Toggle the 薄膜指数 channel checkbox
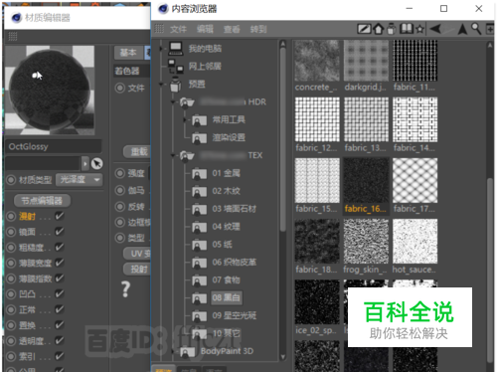 [x=60, y=279]
